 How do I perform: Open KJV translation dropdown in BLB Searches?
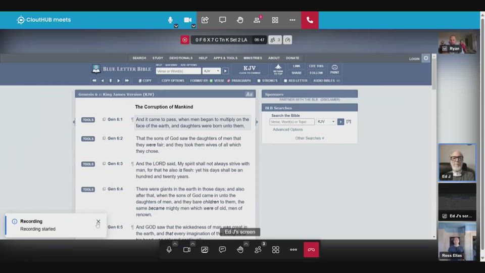tap(326, 122)
